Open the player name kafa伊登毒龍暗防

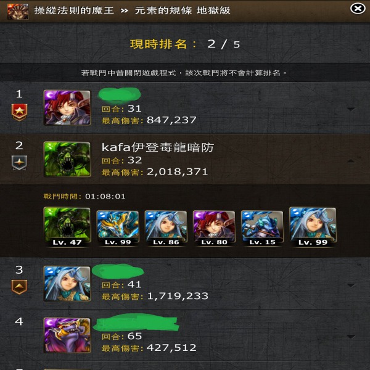[158, 147]
